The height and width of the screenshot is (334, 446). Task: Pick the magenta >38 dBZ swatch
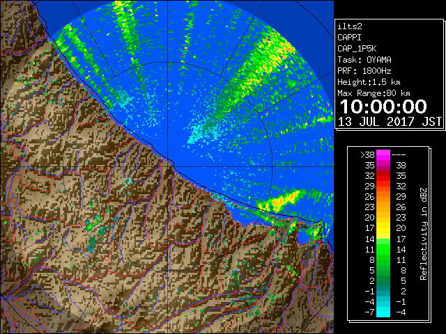click(383, 155)
